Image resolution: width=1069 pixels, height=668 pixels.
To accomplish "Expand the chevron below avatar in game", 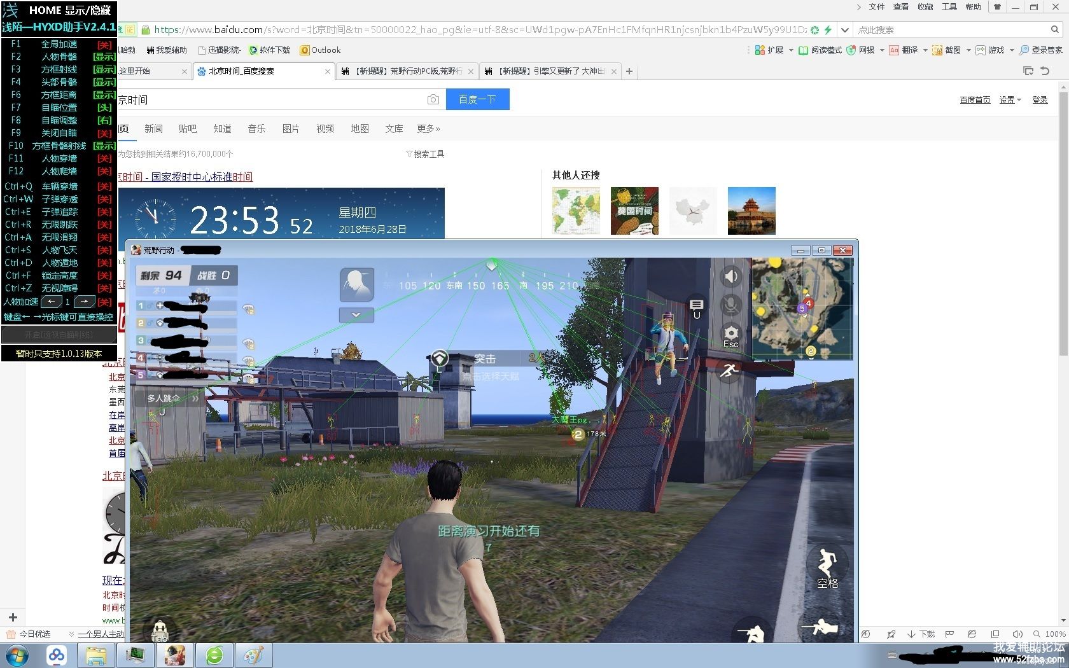I will tap(356, 315).
